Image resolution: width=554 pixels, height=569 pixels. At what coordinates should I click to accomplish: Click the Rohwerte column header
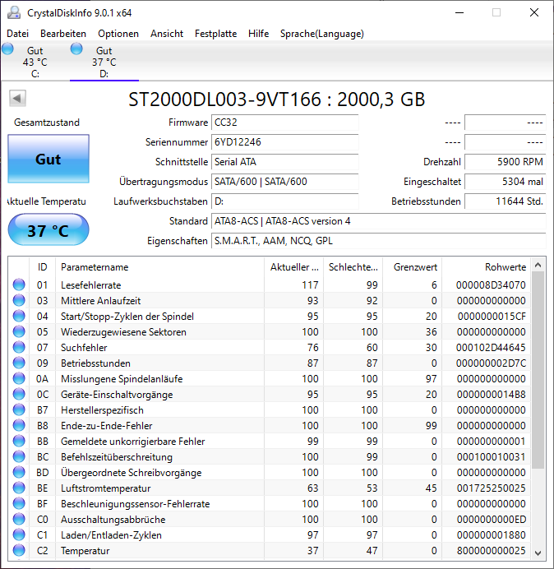486,267
